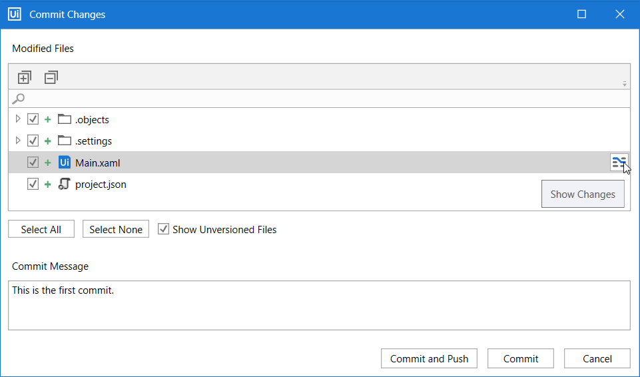This screenshot has width=640, height=377.
Task: Uncheck the .objects folder checkbox
Action: [x=33, y=120]
